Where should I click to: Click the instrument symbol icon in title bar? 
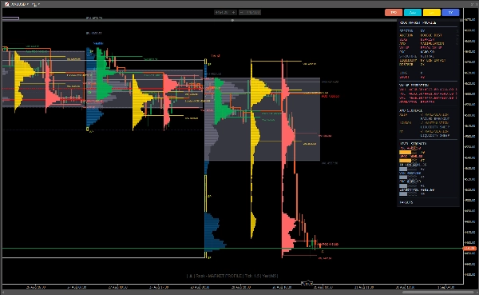click(x=6, y=4)
